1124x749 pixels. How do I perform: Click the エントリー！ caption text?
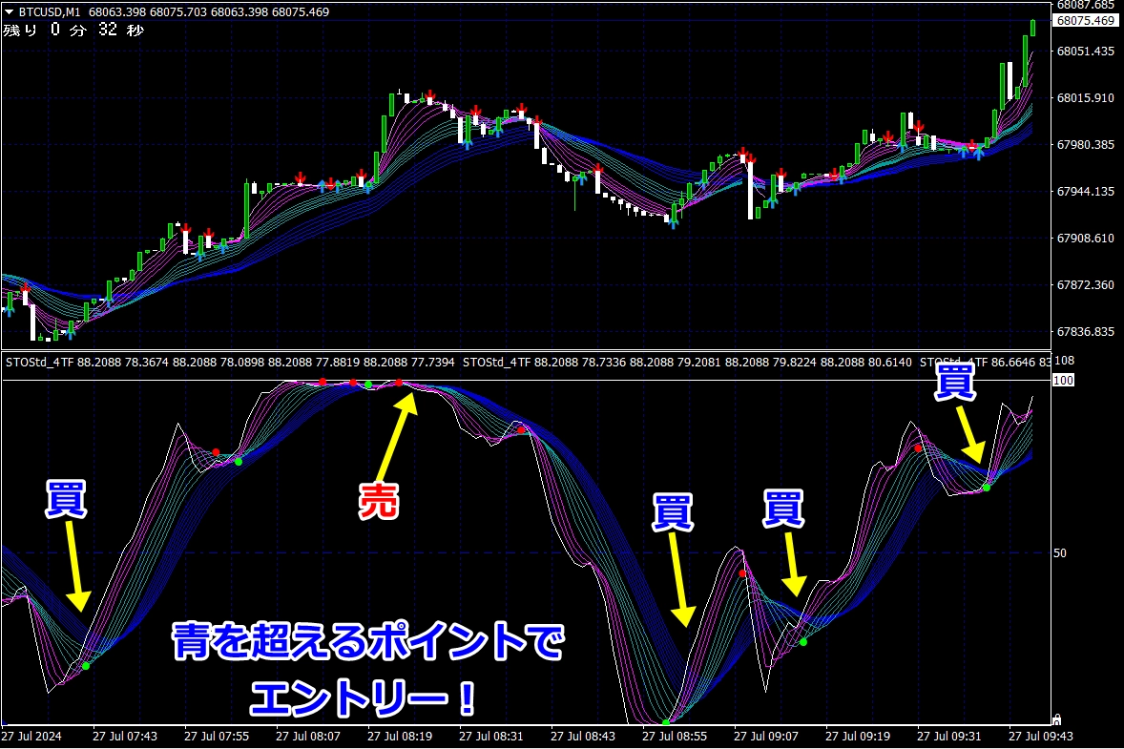(363, 700)
